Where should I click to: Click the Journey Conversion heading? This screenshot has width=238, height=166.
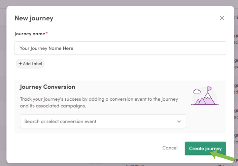coord(48,87)
